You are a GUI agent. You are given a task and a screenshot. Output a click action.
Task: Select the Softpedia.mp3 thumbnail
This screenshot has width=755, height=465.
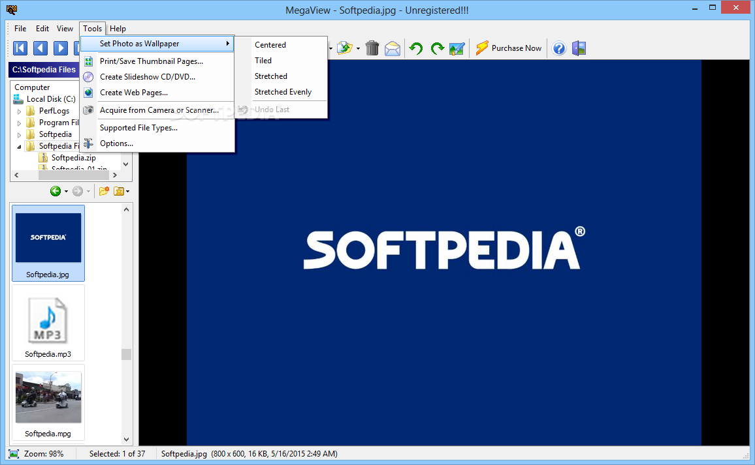(48, 323)
